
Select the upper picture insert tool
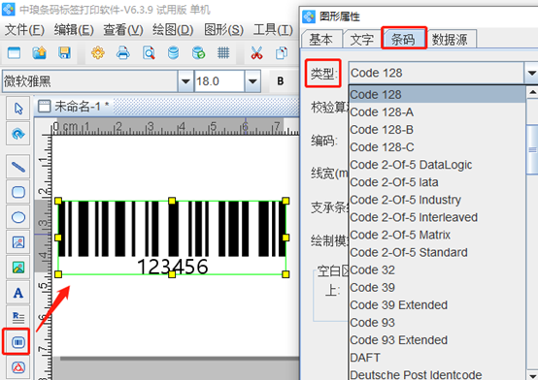[18, 242]
